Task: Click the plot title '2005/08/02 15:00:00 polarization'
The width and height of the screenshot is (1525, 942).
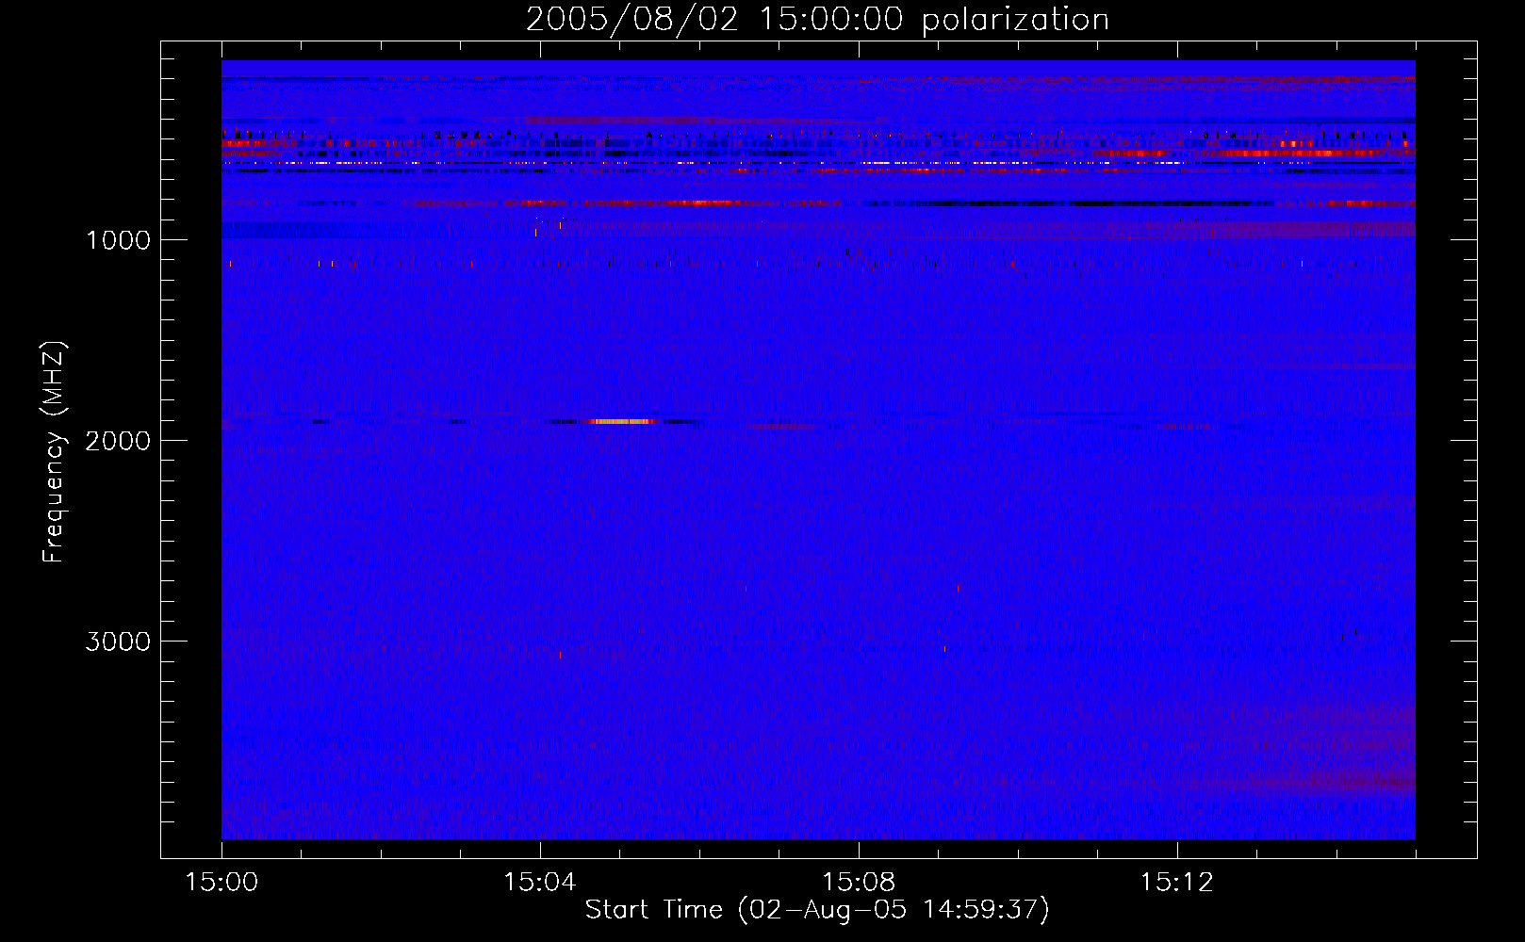Action: [817, 19]
